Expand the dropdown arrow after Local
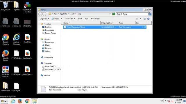 pyautogui.click(x=75, y=14)
